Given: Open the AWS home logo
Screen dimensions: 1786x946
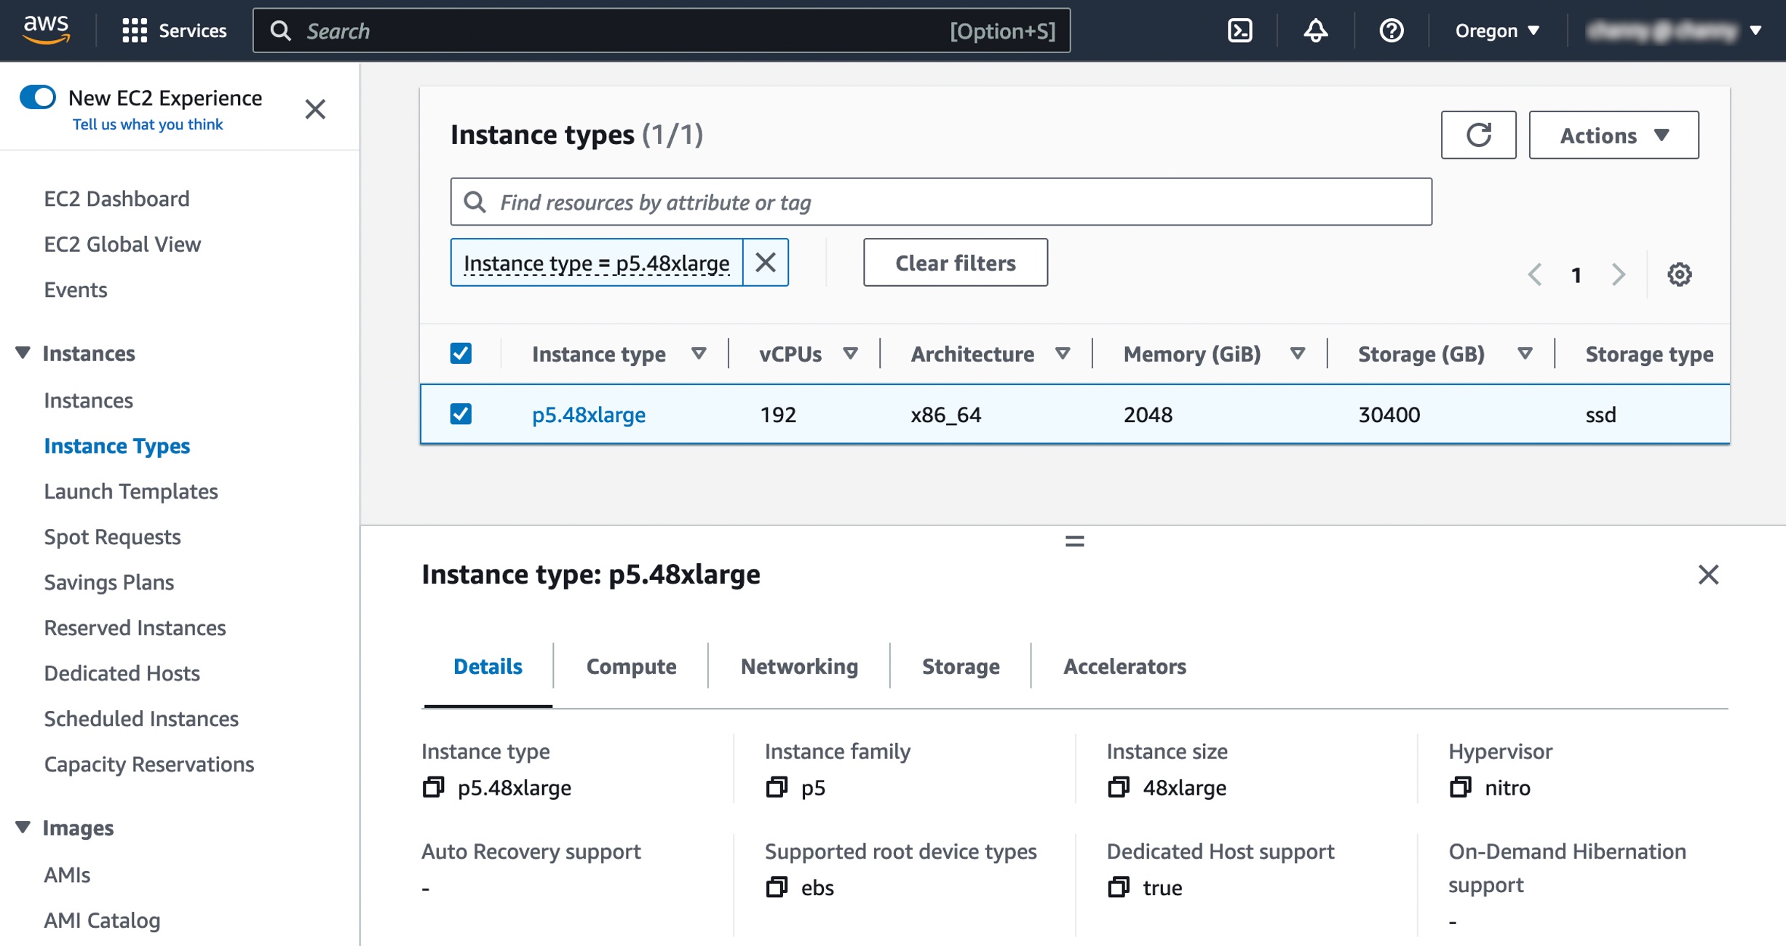Looking at the screenshot, I should pyautogui.click(x=46, y=30).
